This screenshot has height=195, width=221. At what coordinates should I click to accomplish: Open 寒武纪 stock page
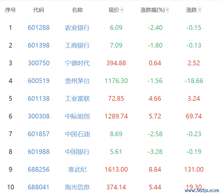click(77, 170)
